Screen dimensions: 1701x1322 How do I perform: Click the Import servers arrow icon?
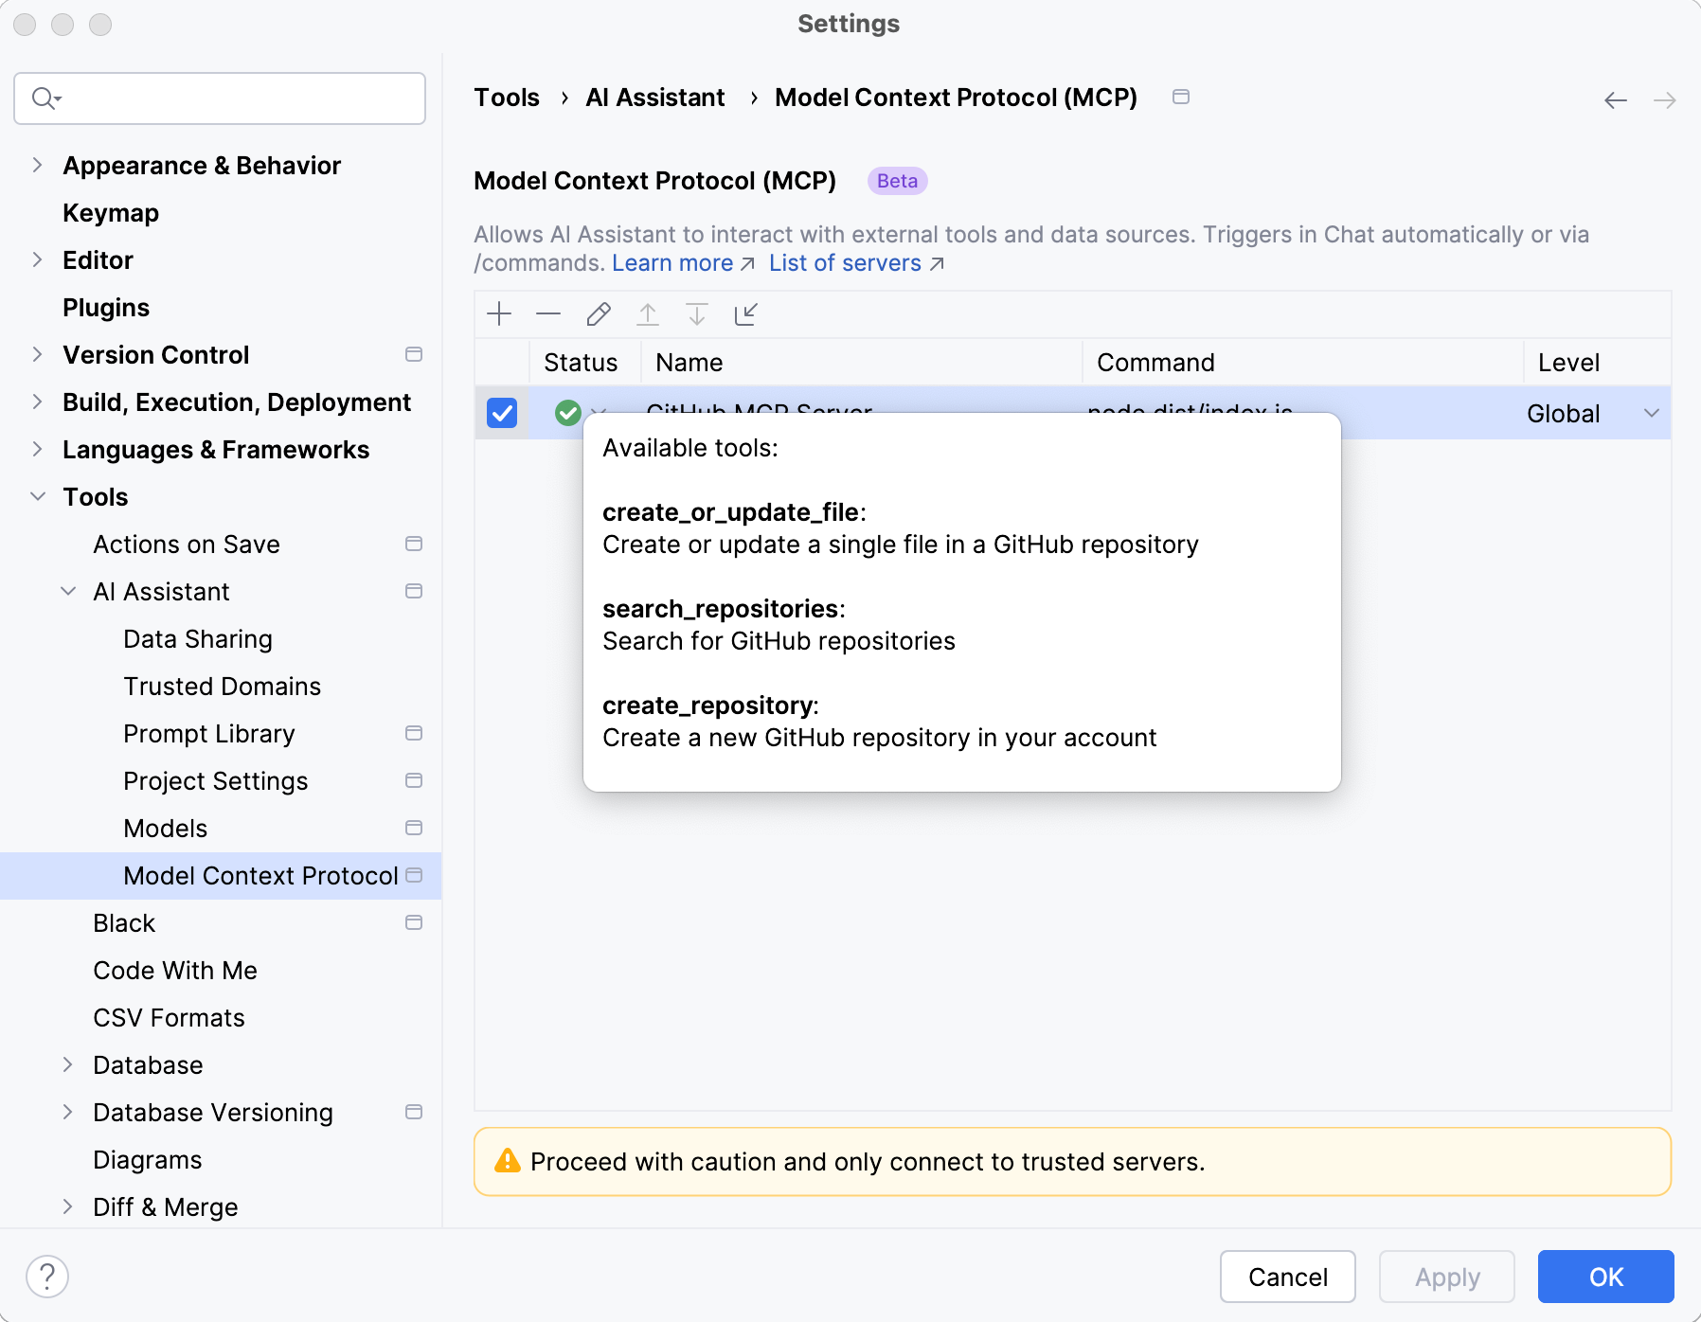coord(746,314)
